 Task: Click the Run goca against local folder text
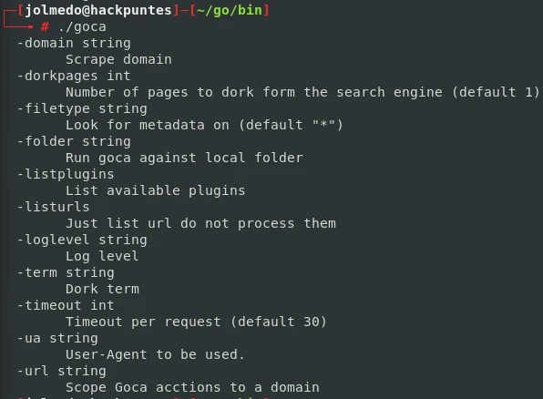tap(184, 158)
